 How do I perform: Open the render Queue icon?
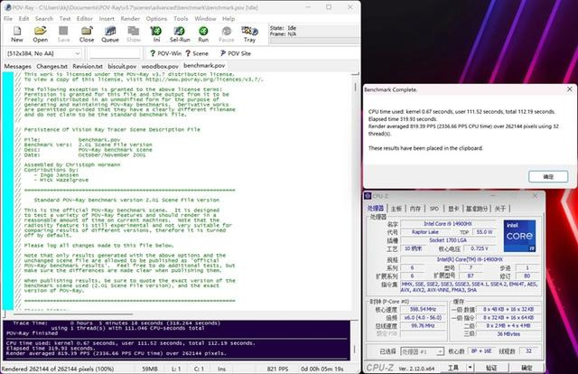(x=110, y=34)
